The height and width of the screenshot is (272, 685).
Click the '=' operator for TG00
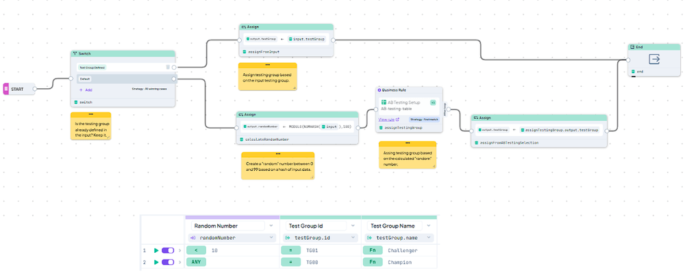pos(291,262)
